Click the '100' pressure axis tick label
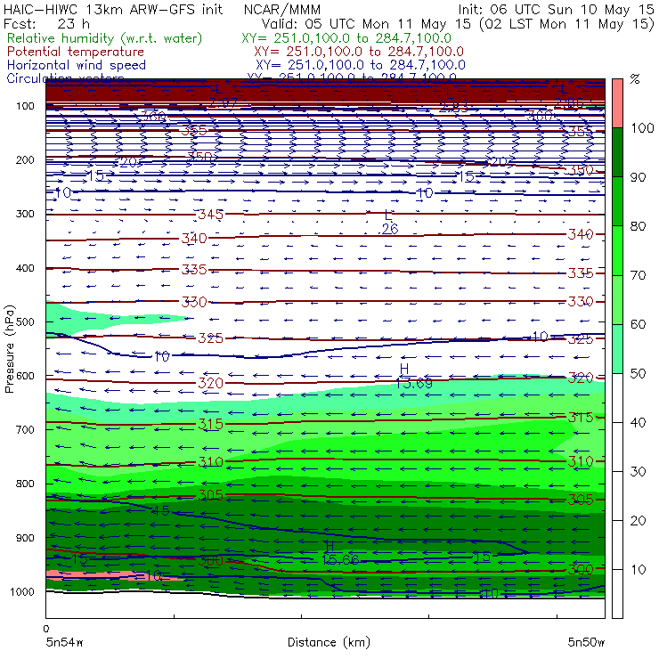This screenshot has height=659, width=659. pos(25,106)
